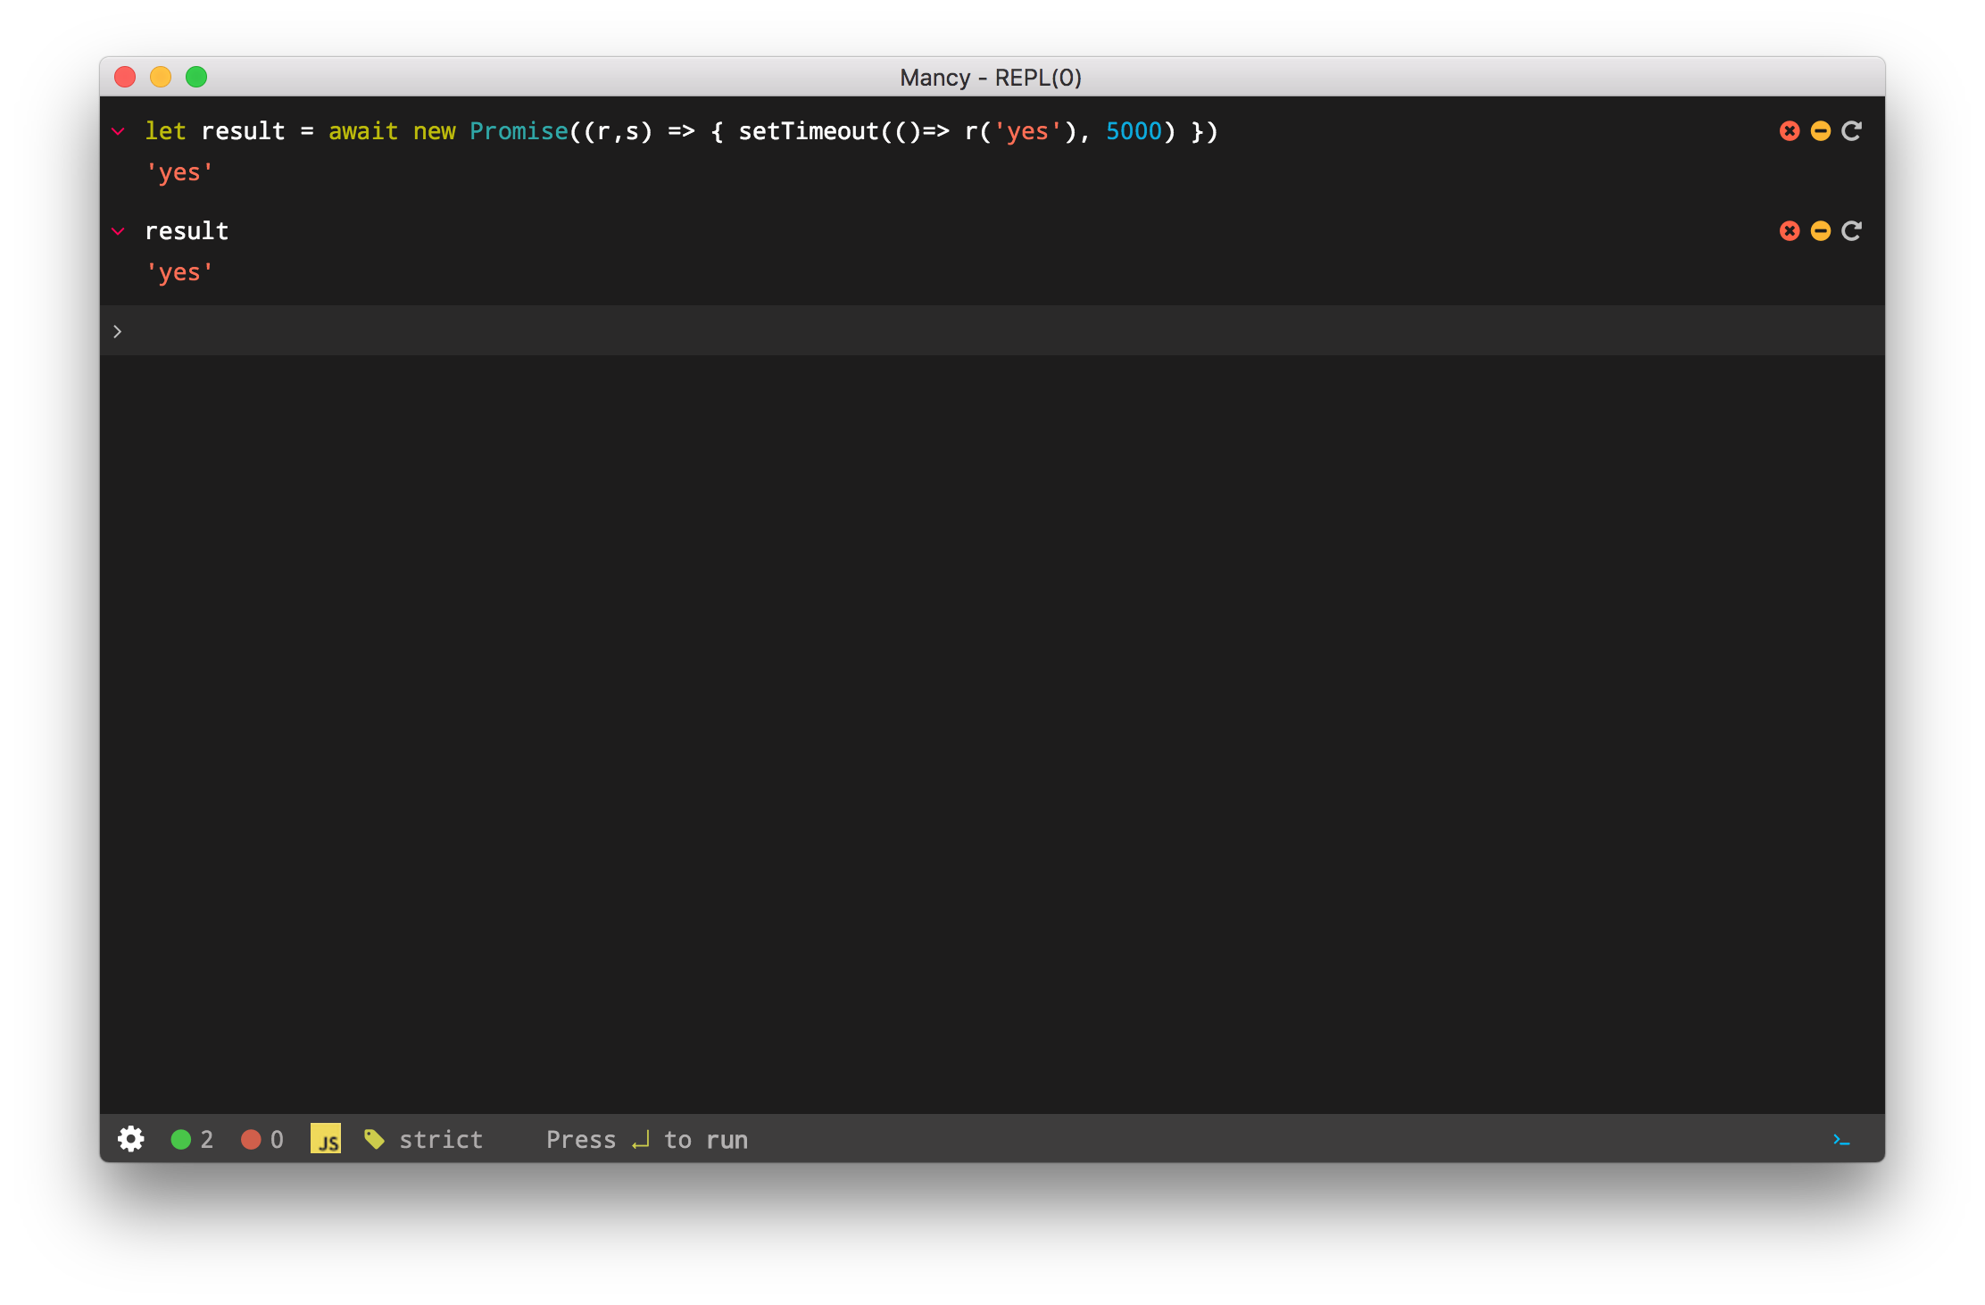1985x1305 pixels.
Task: Filter by green success count 2
Action: [x=192, y=1139]
